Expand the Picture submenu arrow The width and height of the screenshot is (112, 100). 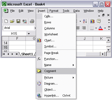tap(73, 77)
